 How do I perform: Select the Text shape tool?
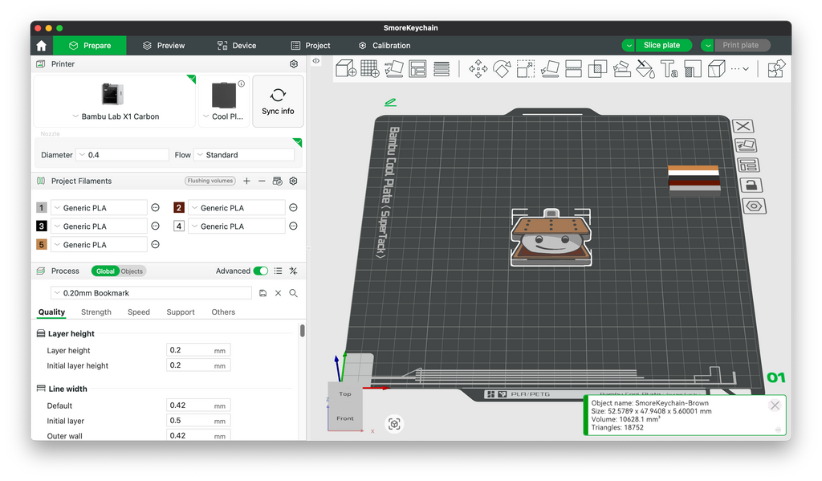point(669,69)
